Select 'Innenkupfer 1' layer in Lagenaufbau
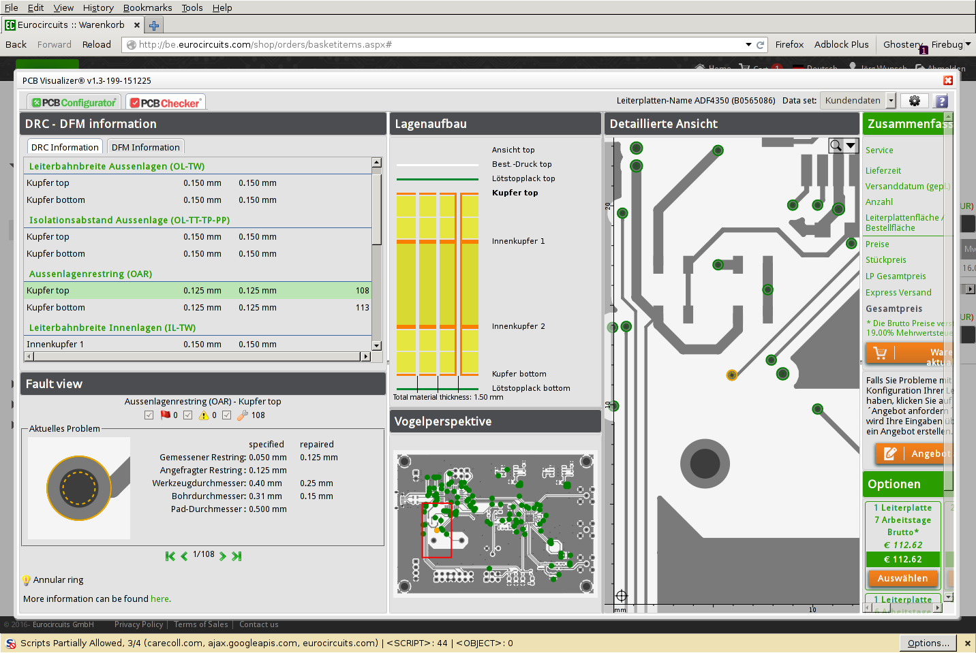 (x=519, y=241)
